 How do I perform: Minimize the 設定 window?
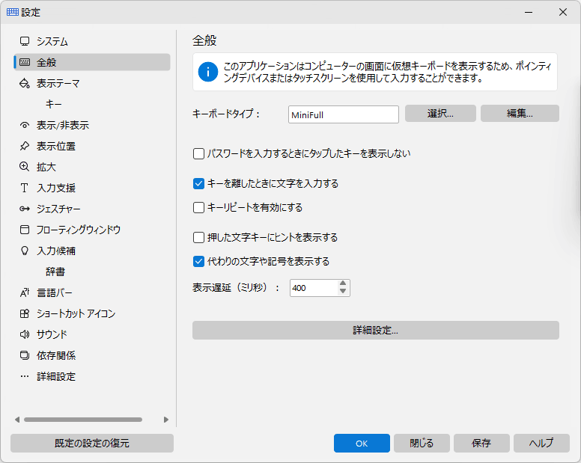[529, 12]
